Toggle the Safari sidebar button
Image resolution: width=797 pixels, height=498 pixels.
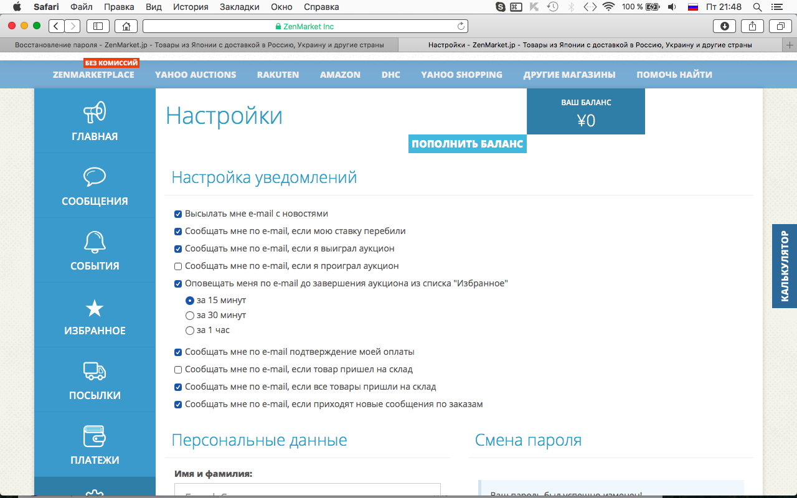coord(98,26)
